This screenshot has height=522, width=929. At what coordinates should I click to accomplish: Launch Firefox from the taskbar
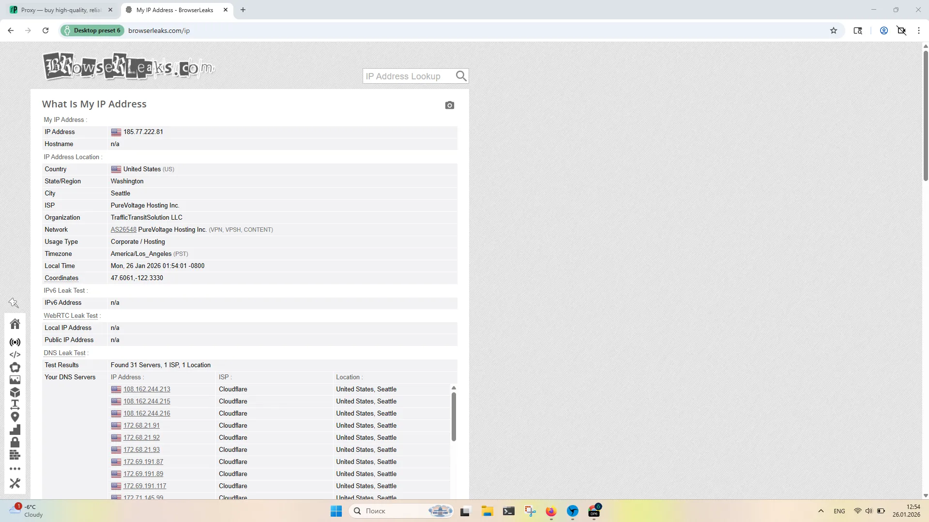pos(551,511)
